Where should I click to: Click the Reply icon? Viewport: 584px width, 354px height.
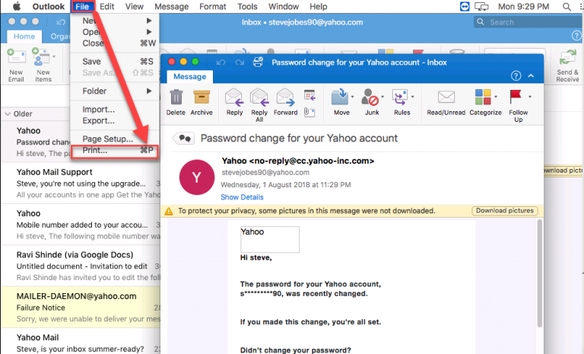click(x=234, y=97)
